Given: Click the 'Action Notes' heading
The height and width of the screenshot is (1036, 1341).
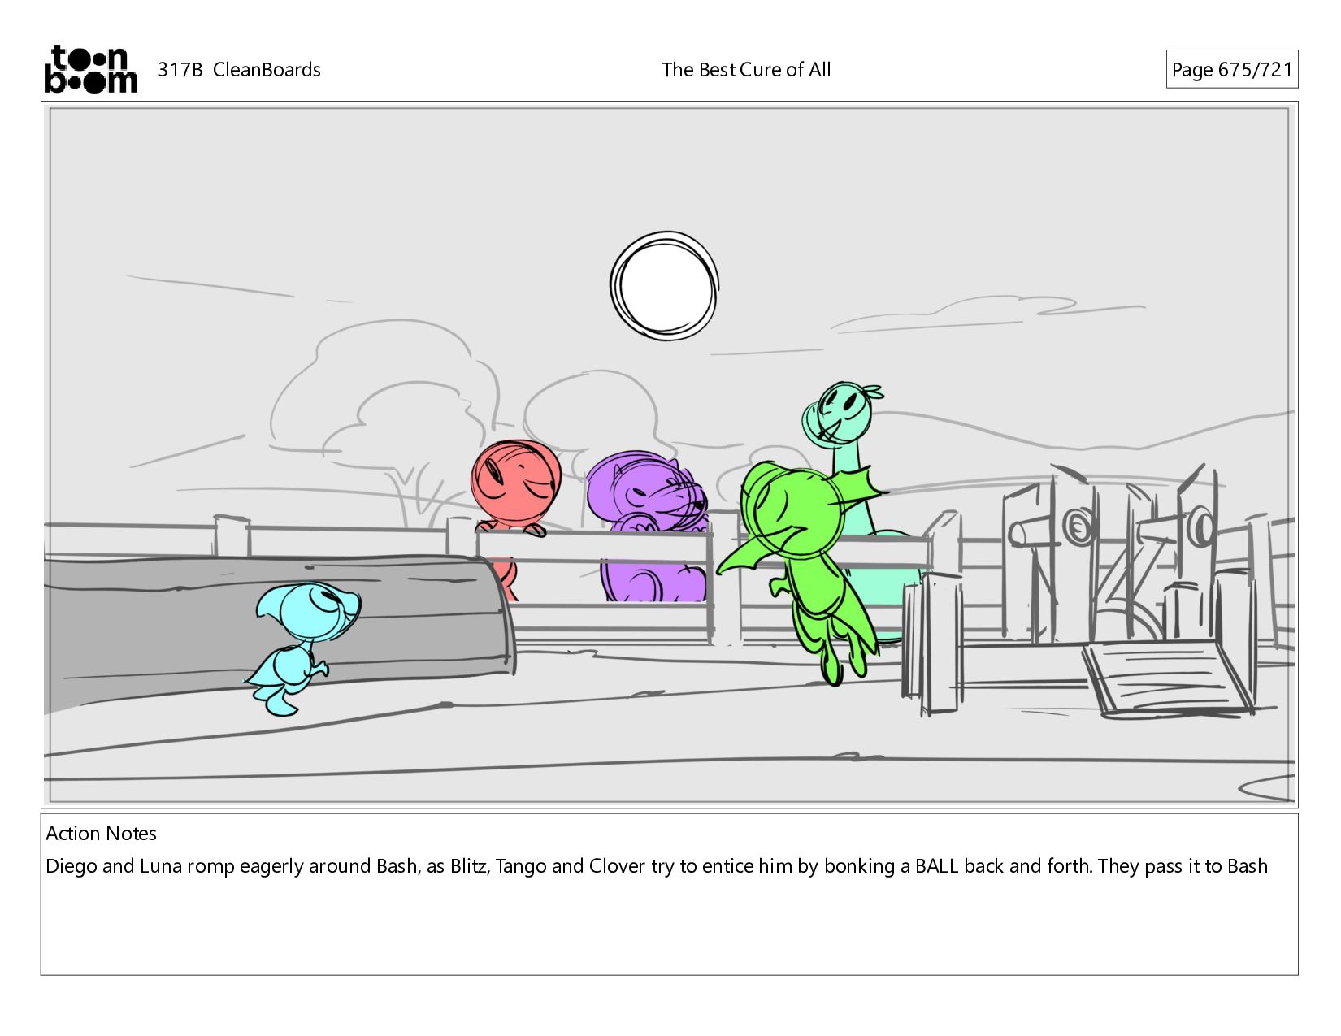Looking at the screenshot, I should [101, 833].
